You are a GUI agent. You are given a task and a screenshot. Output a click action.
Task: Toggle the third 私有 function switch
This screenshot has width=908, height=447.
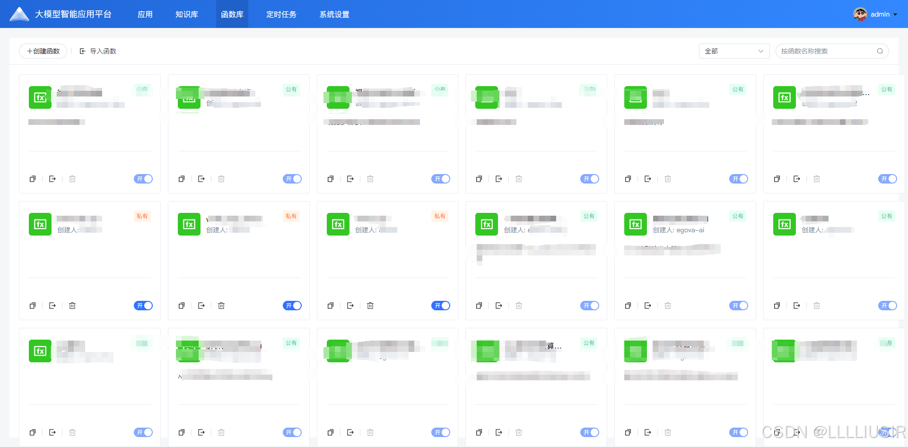coord(441,306)
